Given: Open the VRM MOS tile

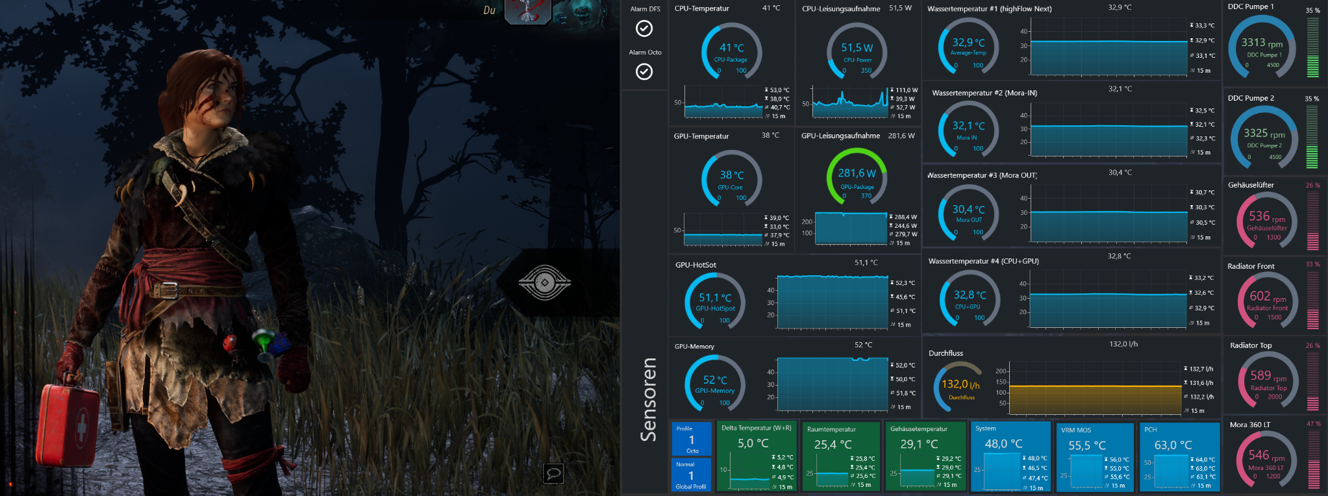Looking at the screenshot, I should [x=1096, y=456].
